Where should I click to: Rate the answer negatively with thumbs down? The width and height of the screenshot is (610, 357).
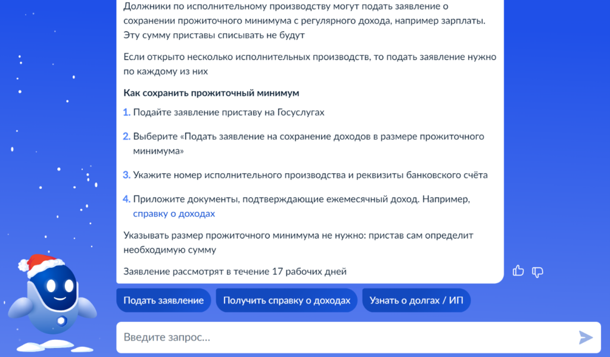(538, 272)
